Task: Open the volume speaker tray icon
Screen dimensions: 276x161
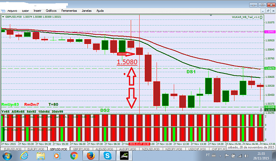Action: (246, 156)
